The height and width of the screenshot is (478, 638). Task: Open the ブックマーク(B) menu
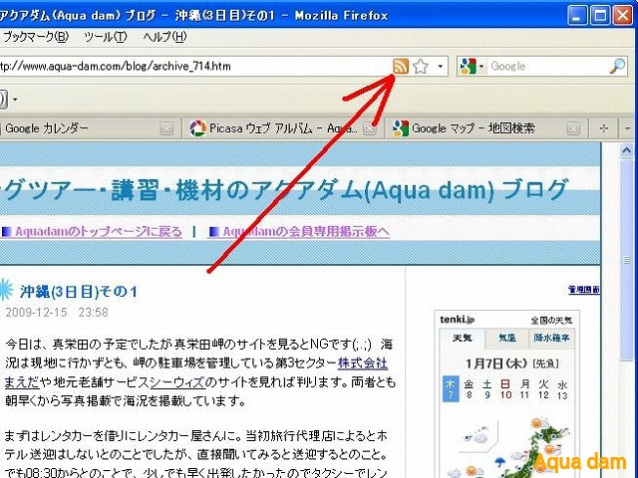(36, 37)
